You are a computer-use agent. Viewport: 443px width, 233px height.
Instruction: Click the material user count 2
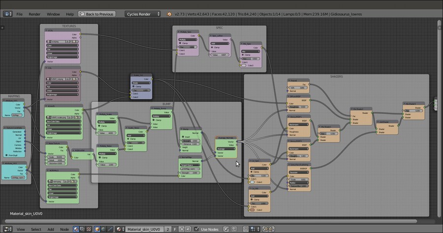pyautogui.click(x=168, y=229)
